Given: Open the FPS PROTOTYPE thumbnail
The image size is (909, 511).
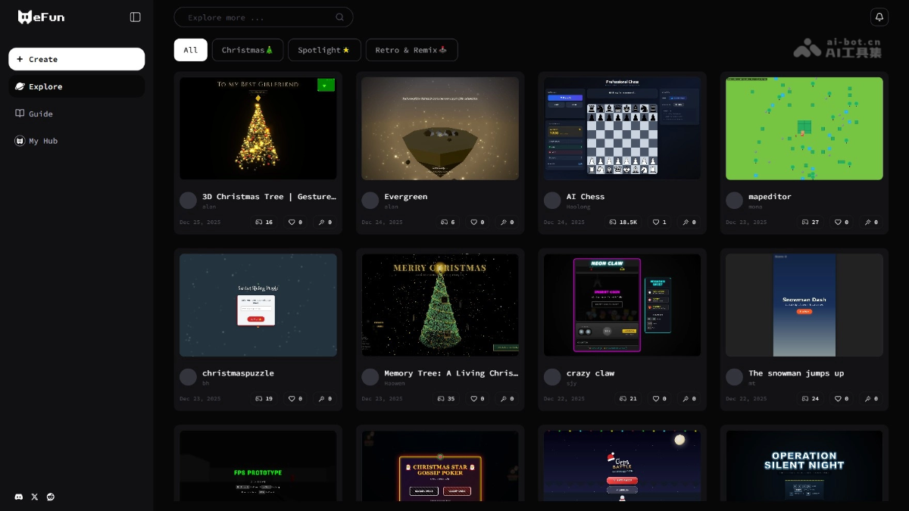Looking at the screenshot, I should pyautogui.click(x=258, y=466).
